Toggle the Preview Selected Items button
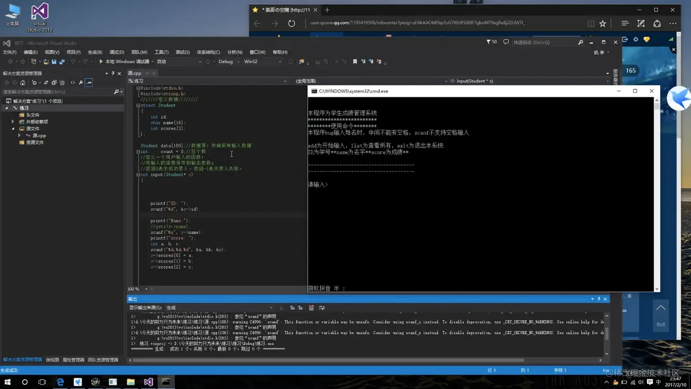691x389 pixels. [89, 83]
